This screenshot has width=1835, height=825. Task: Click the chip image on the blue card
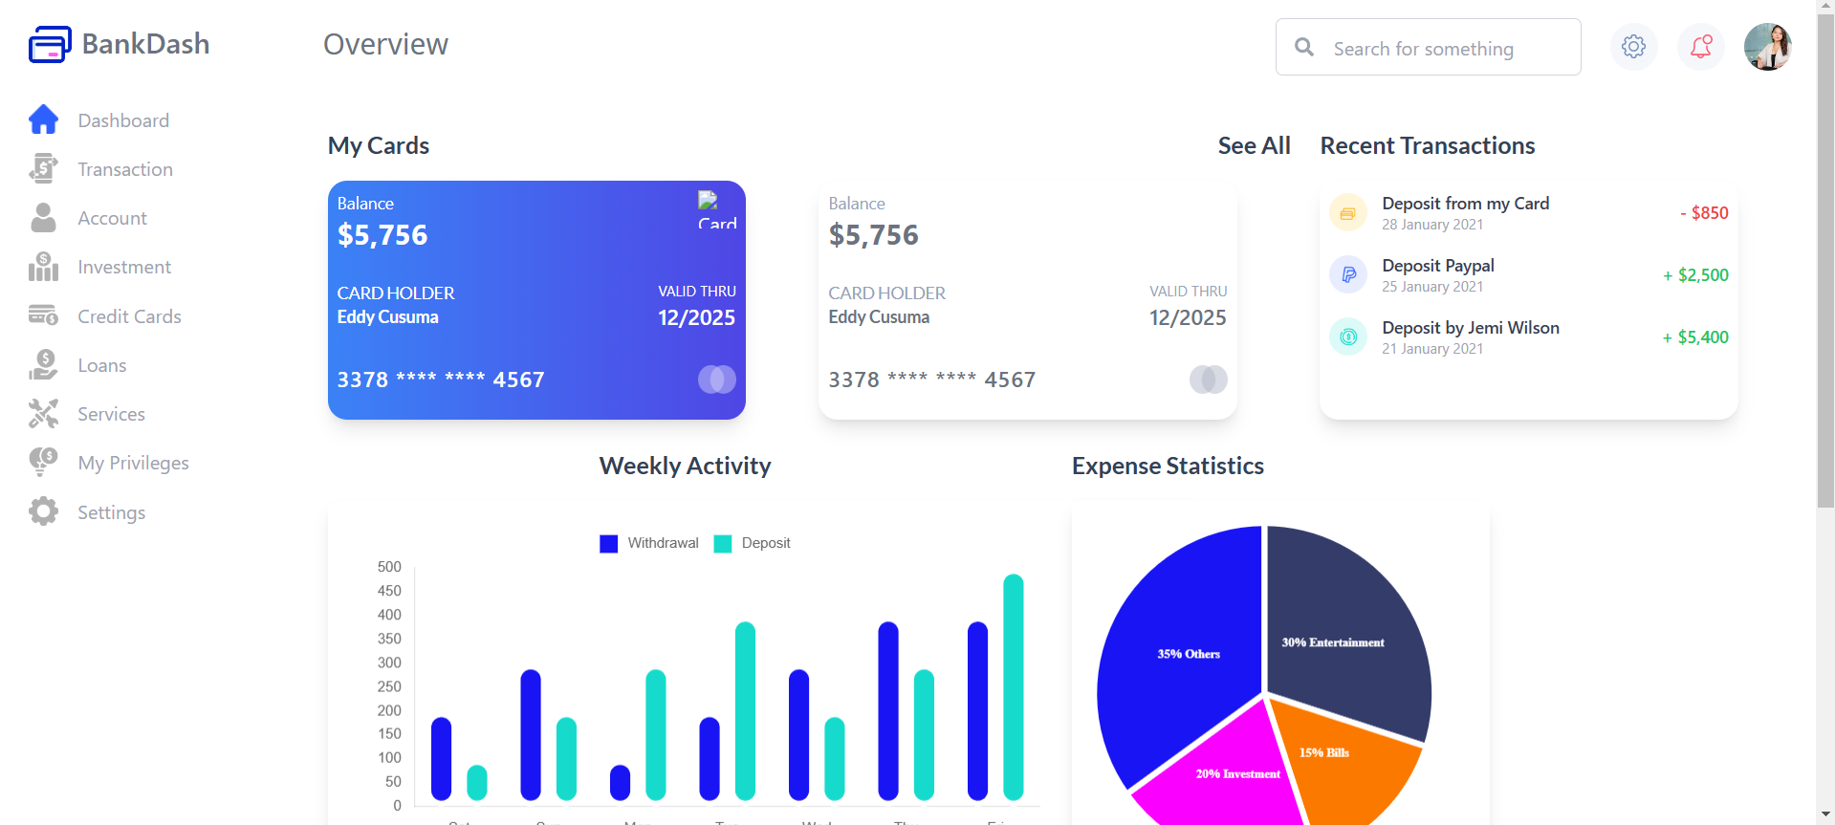click(x=717, y=210)
